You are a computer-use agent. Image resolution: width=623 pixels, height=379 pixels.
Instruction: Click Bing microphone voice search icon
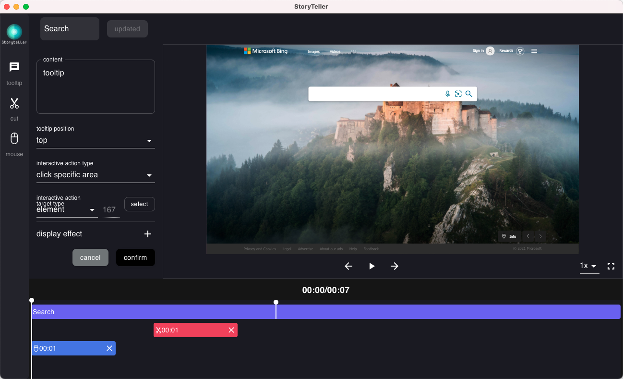[x=448, y=94]
